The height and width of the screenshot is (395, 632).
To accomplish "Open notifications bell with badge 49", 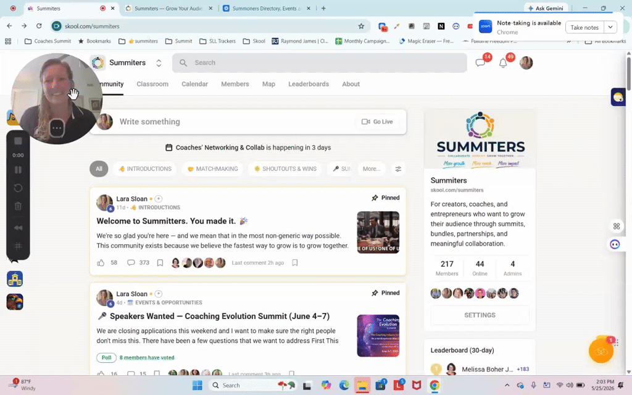I will click(x=503, y=63).
